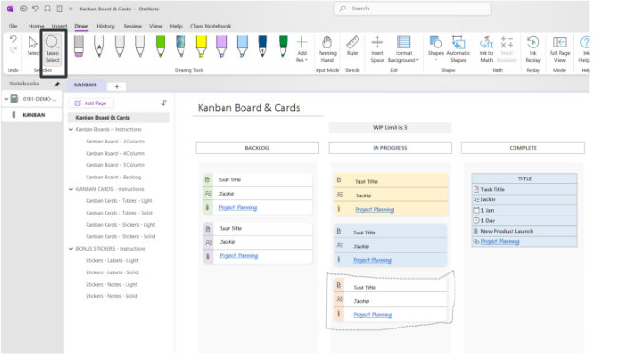Image resolution: width=639 pixels, height=356 pixels.
Task: Click the Search box in title bar
Action: (x=413, y=9)
